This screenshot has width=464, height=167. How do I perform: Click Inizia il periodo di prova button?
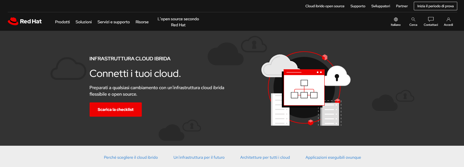(x=435, y=6)
